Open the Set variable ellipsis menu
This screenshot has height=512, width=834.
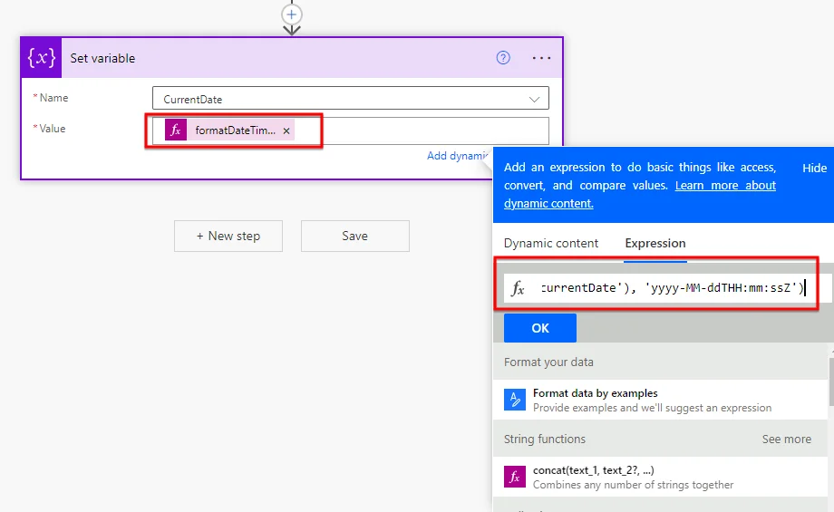pyautogui.click(x=541, y=58)
